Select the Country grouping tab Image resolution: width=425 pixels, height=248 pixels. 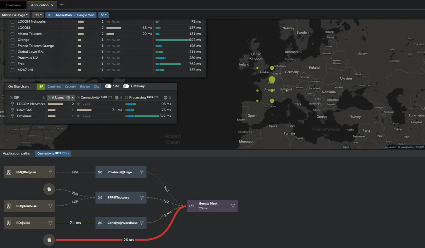click(70, 86)
